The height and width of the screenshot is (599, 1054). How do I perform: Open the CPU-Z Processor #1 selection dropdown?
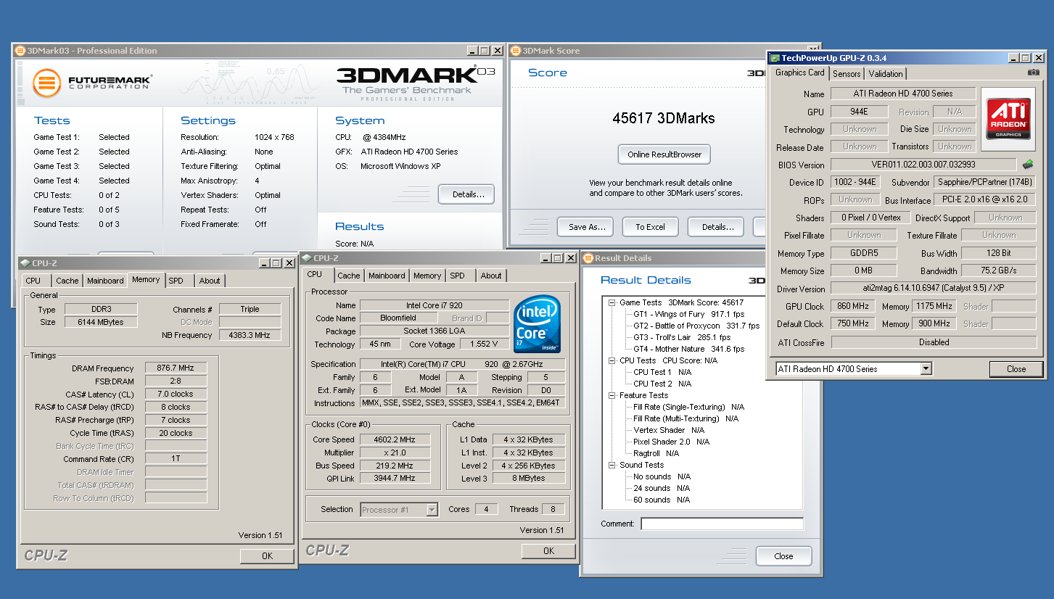pos(432,510)
